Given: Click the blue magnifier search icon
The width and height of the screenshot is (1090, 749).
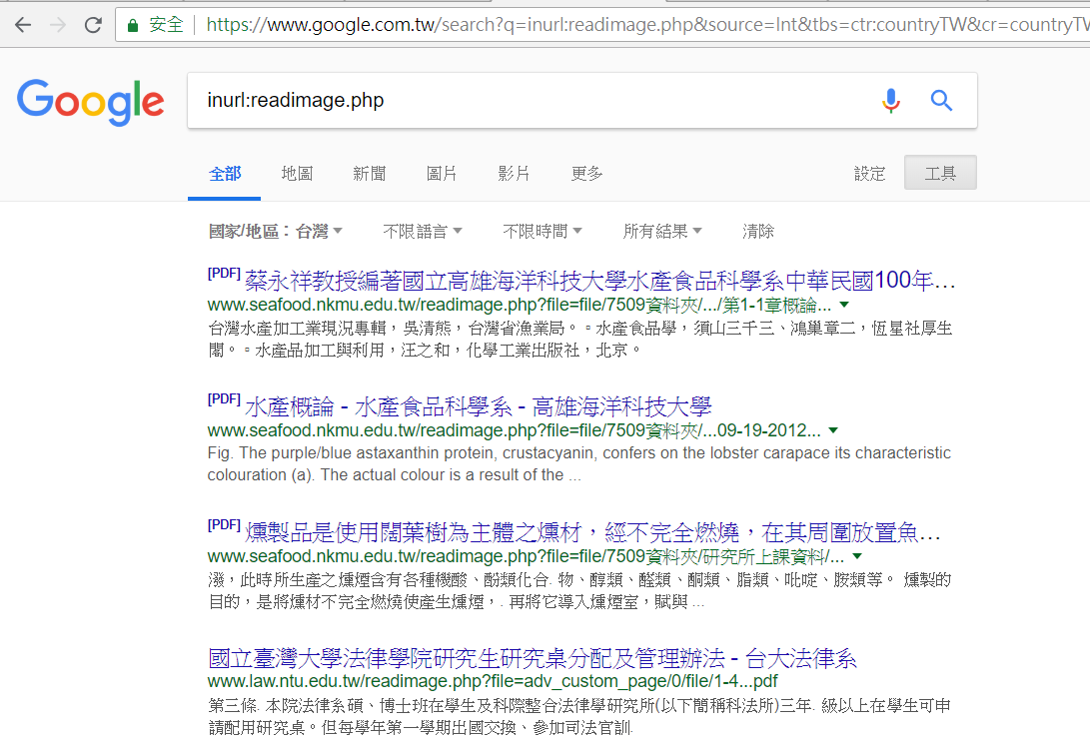Looking at the screenshot, I should tap(941, 101).
